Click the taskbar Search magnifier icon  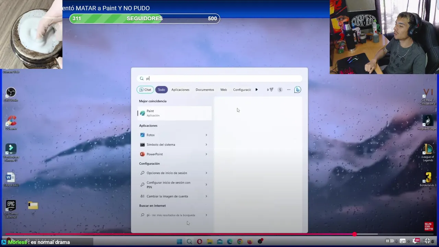click(189, 242)
